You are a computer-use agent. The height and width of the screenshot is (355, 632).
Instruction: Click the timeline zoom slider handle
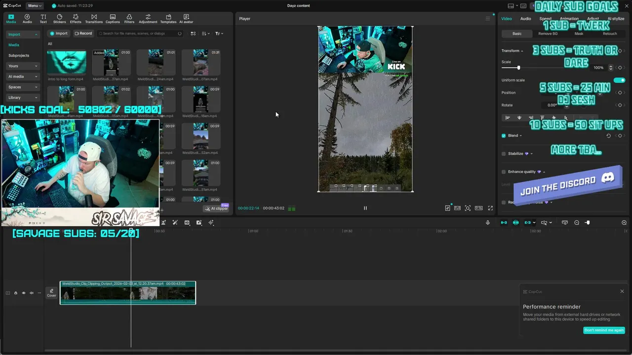pos(588,223)
